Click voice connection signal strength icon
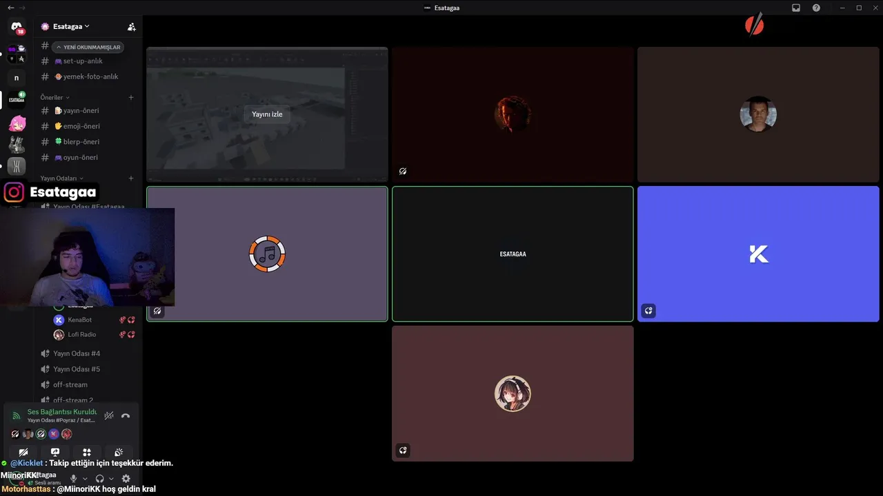883x496 pixels. click(x=17, y=416)
